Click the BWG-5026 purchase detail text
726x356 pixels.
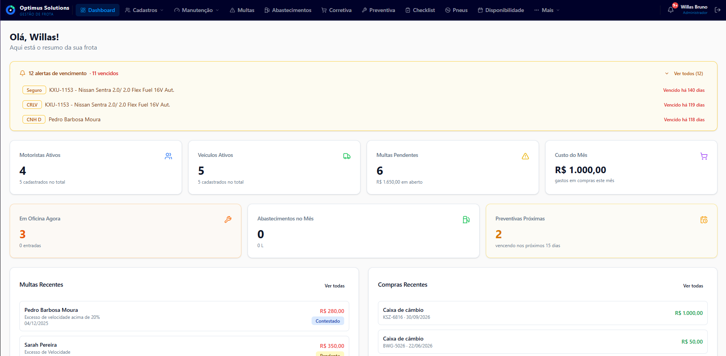tap(408, 346)
